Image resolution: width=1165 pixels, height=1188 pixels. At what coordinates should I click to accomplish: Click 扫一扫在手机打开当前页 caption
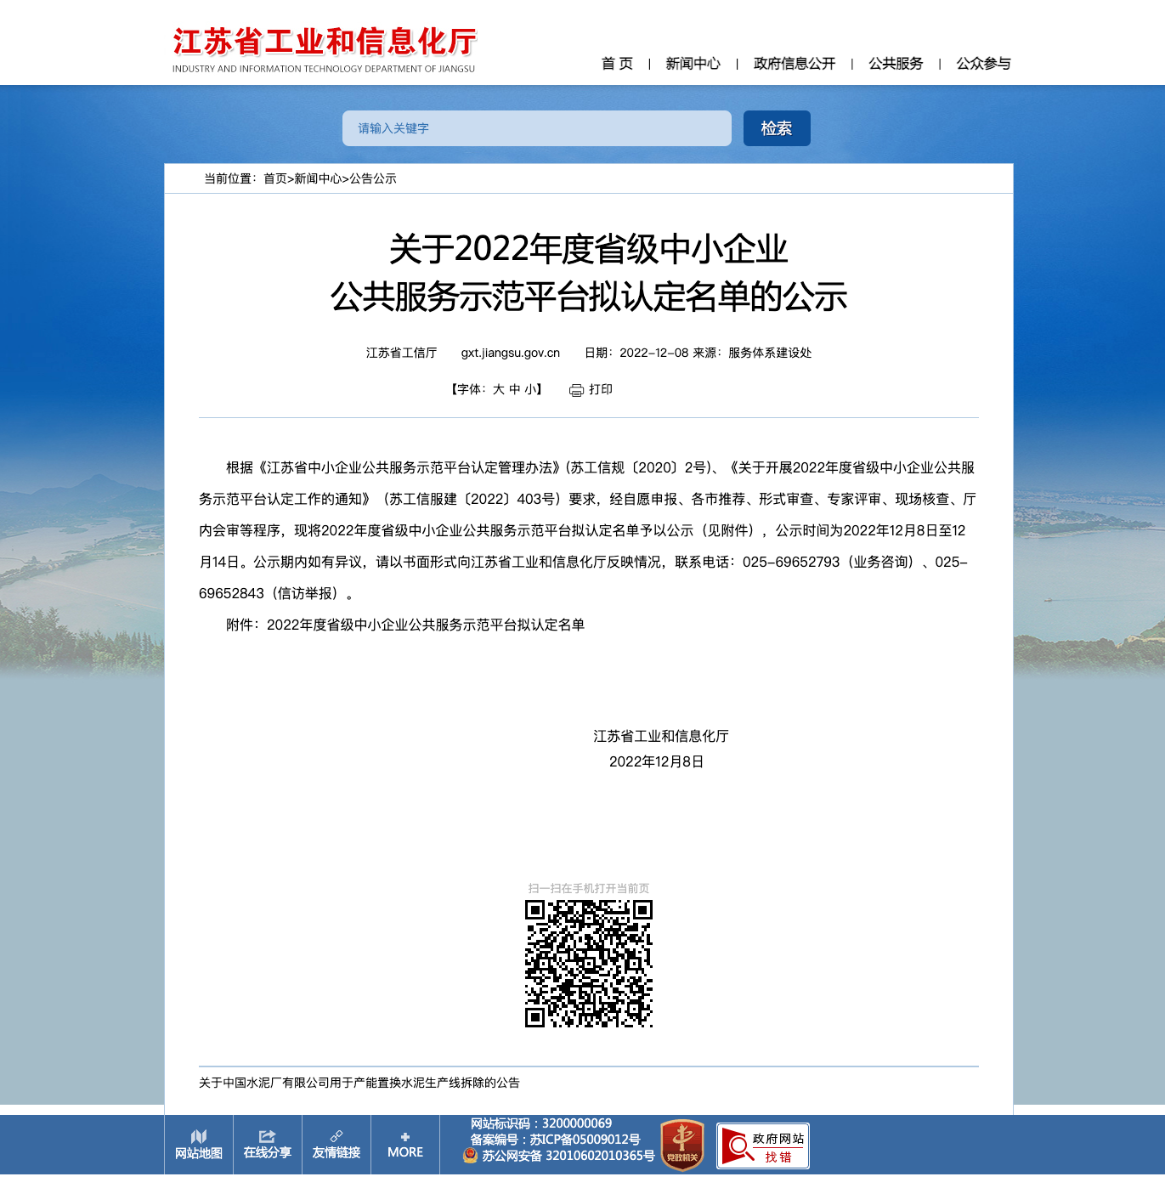pyautogui.click(x=589, y=888)
